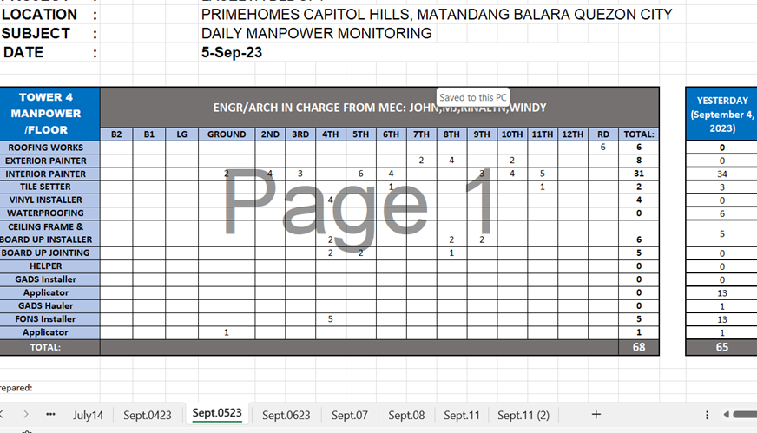Select the SUBJECT label cell
The width and height of the screenshot is (757, 433).
pos(36,33)
